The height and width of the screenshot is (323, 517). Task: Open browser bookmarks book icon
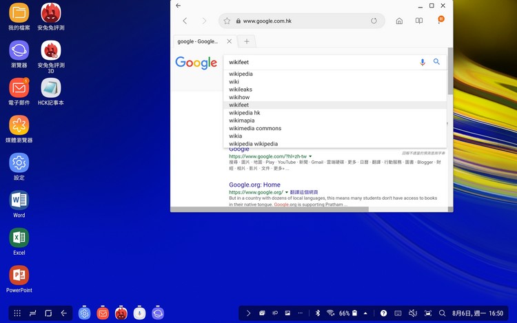pos(419,21)
